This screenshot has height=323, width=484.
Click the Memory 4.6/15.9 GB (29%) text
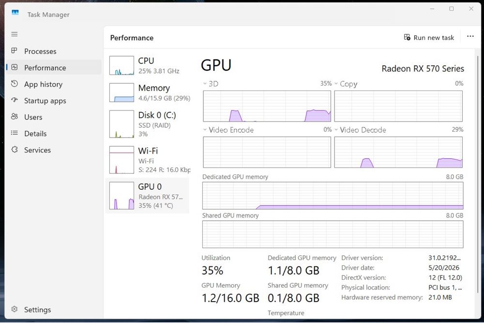coord(164,98)
